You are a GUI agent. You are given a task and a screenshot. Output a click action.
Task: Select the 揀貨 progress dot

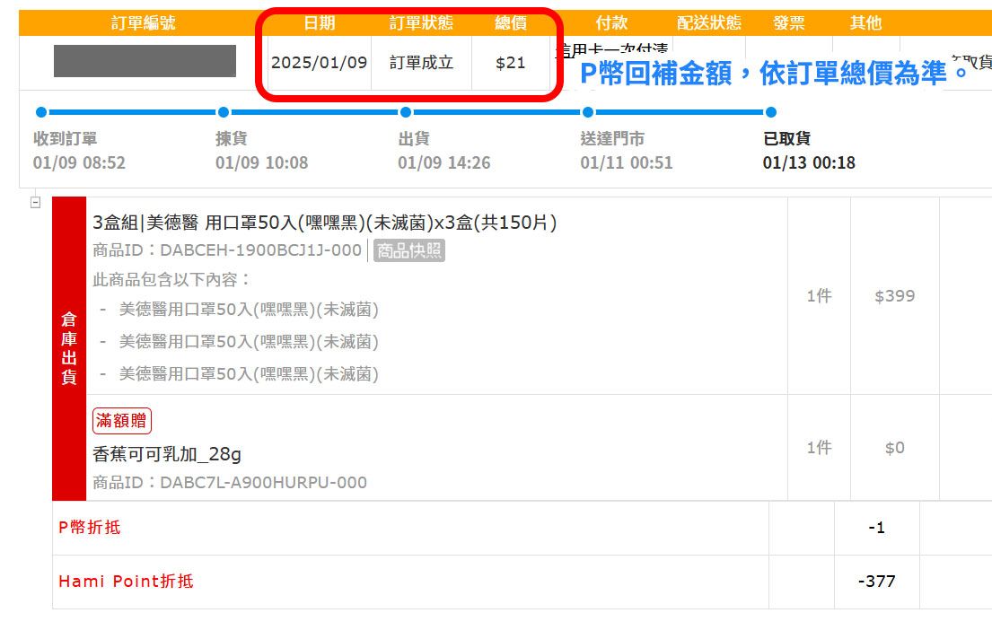click(224, 112)
